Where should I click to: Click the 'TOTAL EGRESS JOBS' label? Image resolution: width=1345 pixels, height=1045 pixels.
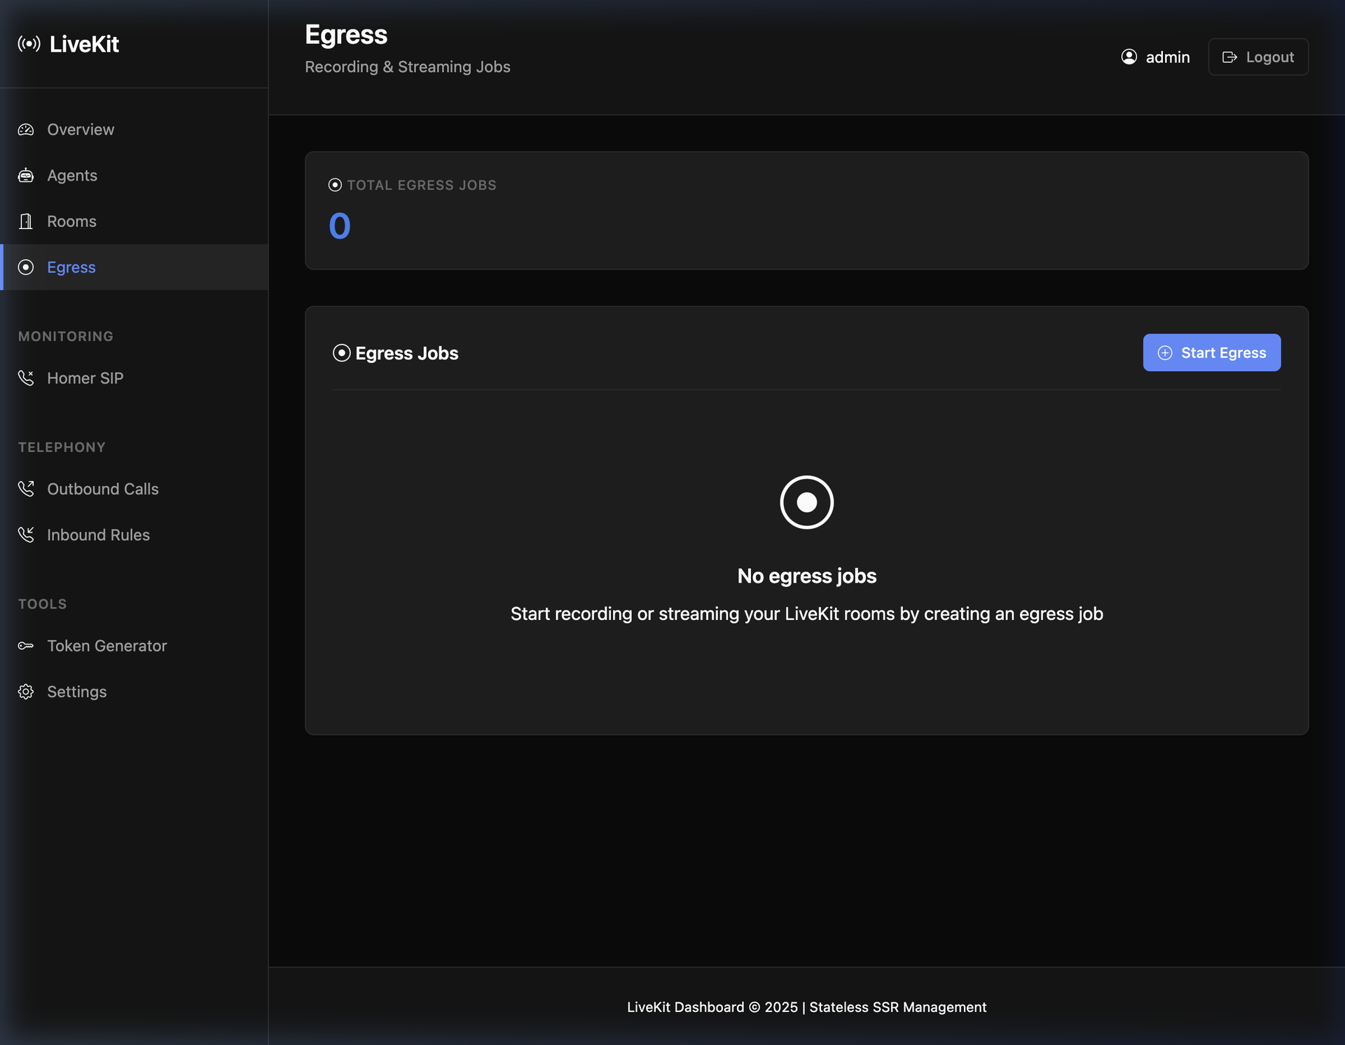tap(422, 185)
